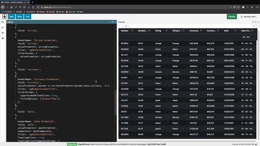Click the 'Peach' cell in row 92.1235
This screenshot has width=260, height=146.
pyautogui.click(x=175, y=129)
